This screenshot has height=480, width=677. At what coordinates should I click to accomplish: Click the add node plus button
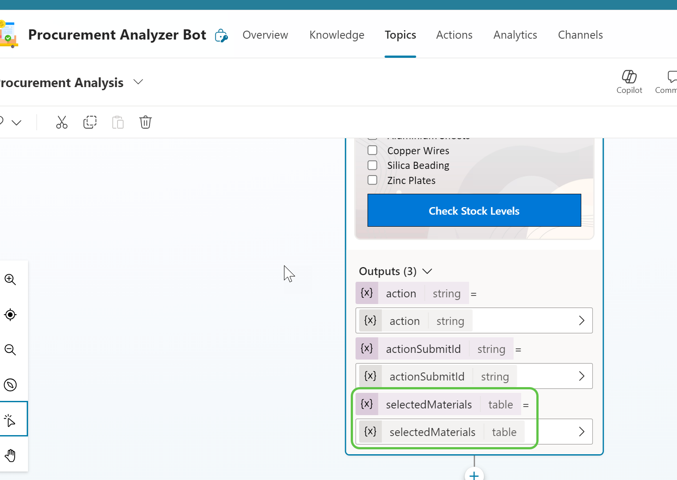pyautogui.click(x=474, y=475)
